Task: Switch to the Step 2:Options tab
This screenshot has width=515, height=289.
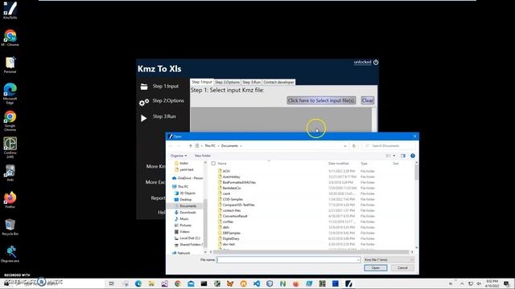Action: pyautogui.click(x=227, y=82)
